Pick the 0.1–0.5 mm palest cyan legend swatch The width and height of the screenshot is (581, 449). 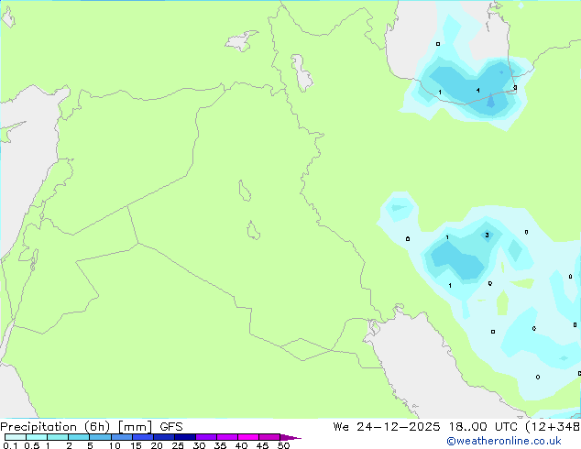[x=16, y=437]
